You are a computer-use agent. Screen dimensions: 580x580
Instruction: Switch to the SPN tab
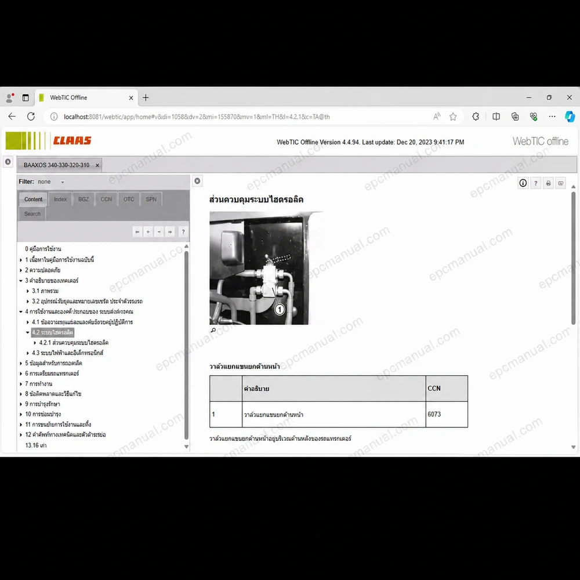point(151,200)
